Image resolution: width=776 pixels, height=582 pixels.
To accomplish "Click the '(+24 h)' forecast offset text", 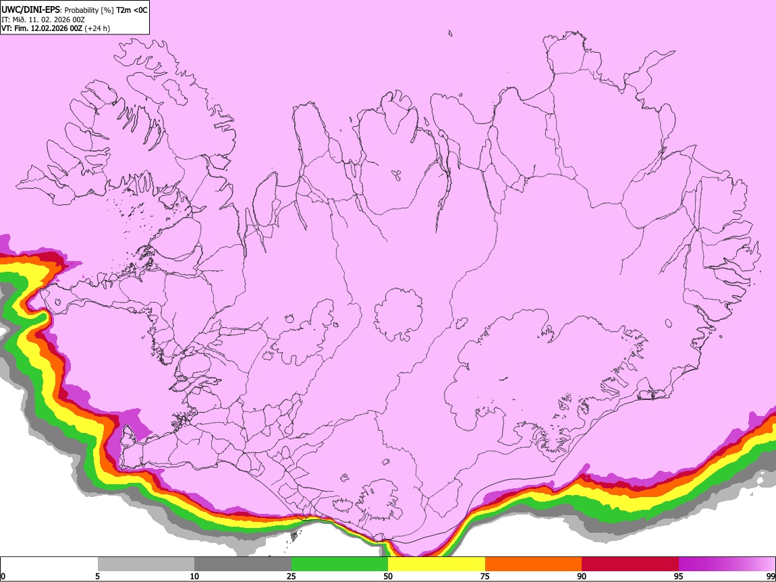I will (x=97, y=28).
